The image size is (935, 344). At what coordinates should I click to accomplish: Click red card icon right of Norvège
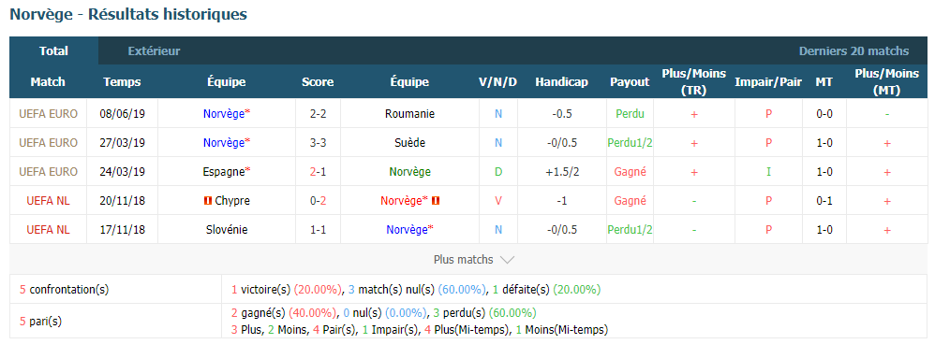click(x=436, y=201)
